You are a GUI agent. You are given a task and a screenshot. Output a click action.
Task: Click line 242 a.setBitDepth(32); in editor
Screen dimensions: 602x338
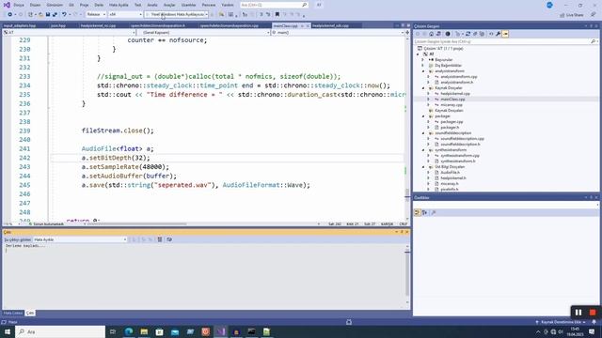116,158
